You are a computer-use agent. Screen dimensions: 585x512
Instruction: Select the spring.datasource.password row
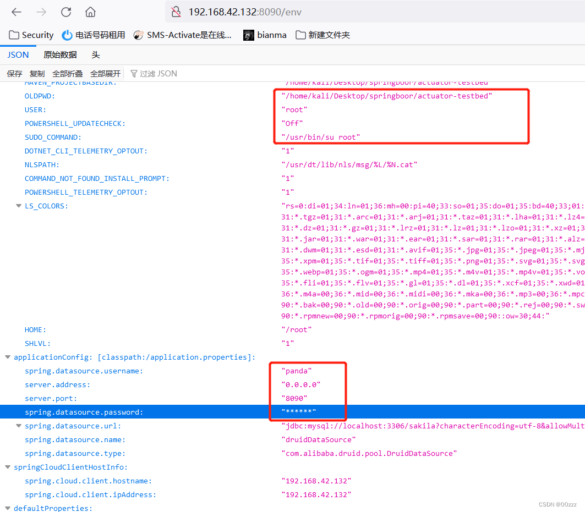point(293,412)
